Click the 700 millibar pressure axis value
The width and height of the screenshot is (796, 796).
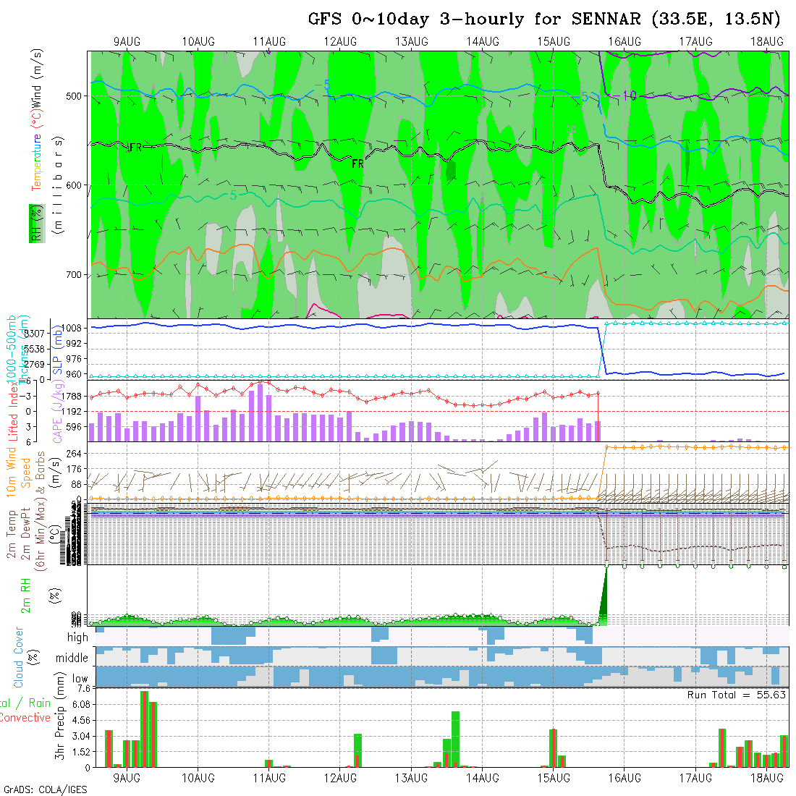tap(74, 275)
